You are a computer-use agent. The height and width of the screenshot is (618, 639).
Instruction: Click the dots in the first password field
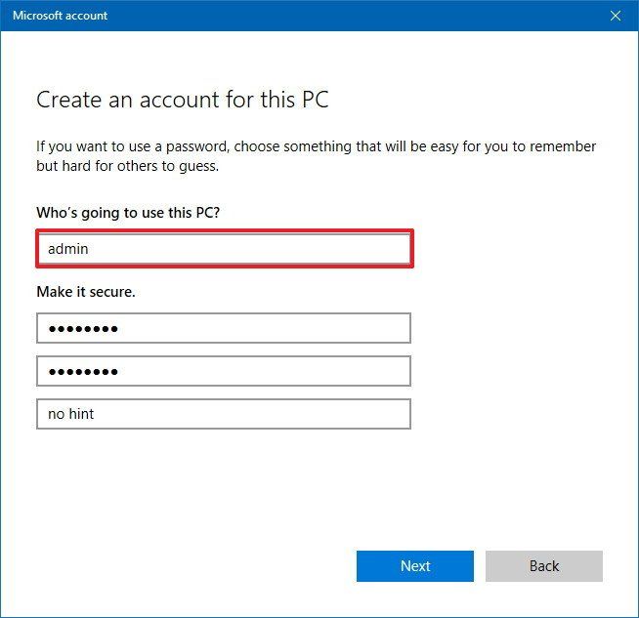(83, 329)
